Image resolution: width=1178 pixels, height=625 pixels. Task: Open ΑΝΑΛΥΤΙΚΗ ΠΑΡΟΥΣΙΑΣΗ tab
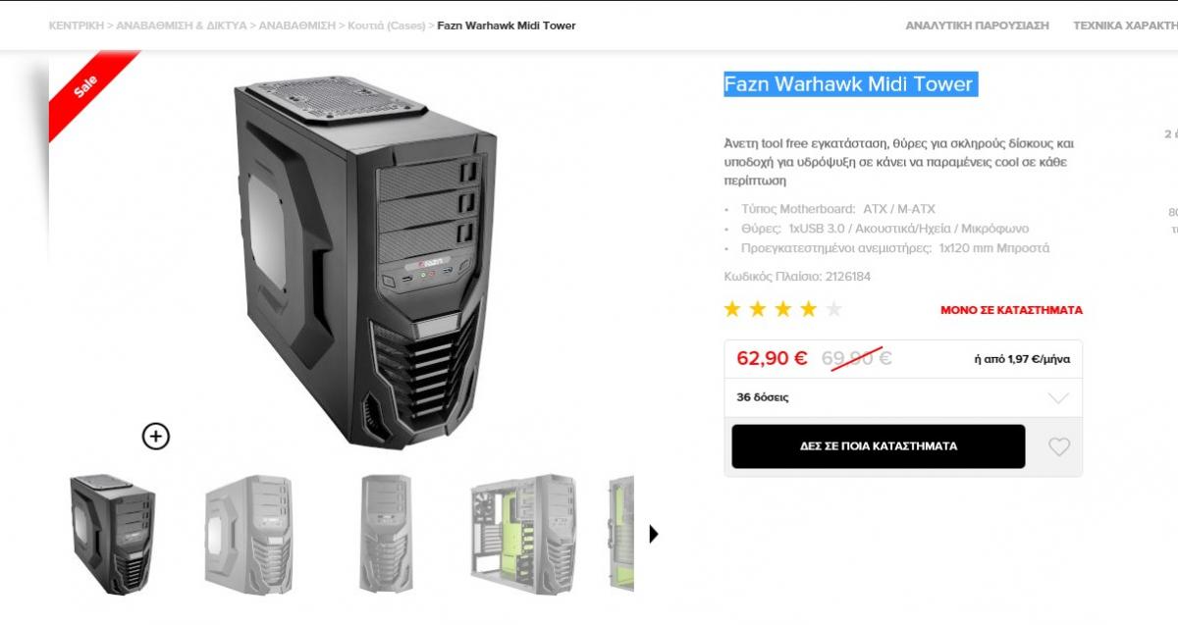[x=977, y=26]
